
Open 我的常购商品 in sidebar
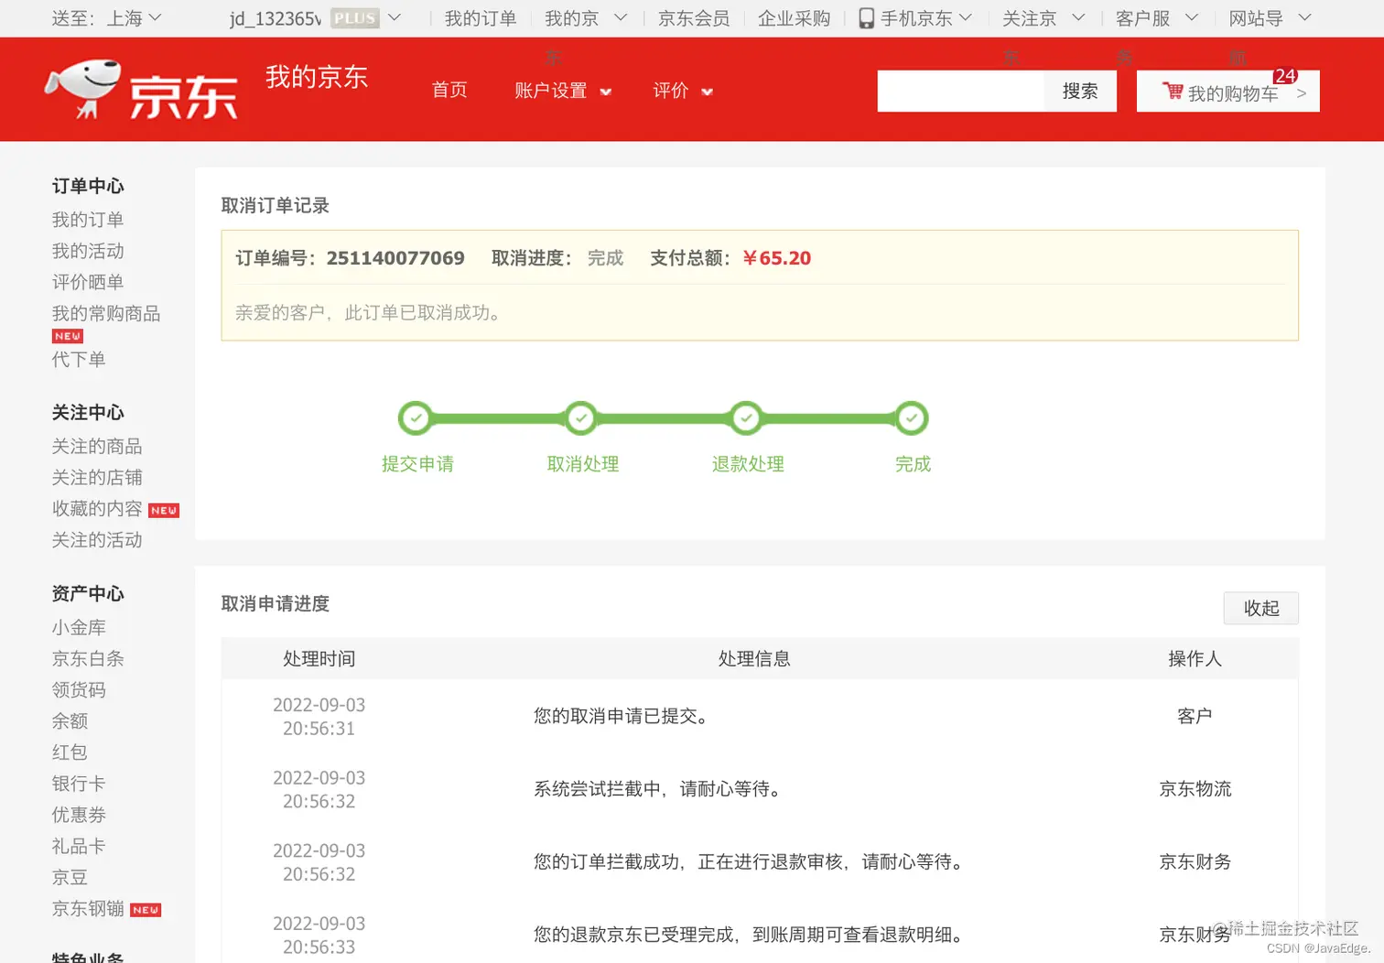pyautogui.click(x=106, y=313)
